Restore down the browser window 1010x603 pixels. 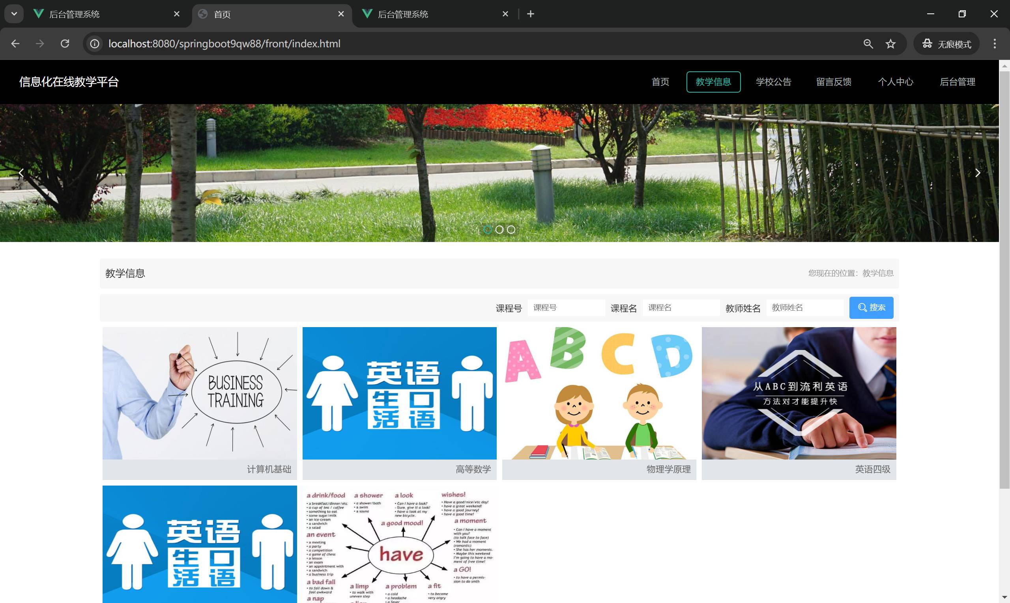click(962, 14)
